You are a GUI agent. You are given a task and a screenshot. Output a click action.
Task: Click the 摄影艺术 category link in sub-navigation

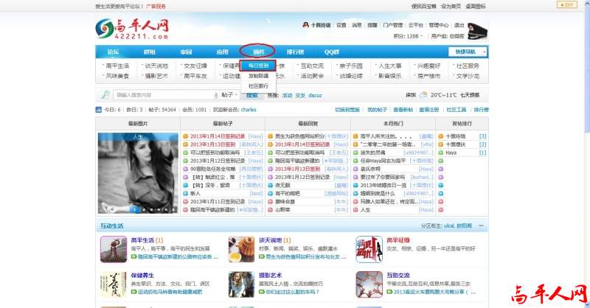click(x=156, y=76)
